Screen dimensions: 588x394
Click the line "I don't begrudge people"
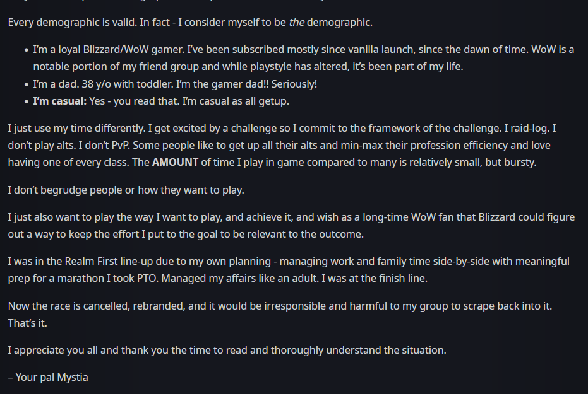tap(126, 190)
